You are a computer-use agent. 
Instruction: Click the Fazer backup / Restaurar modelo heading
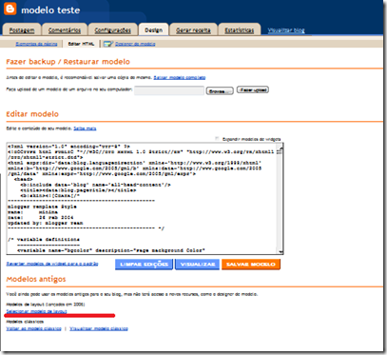68,62
